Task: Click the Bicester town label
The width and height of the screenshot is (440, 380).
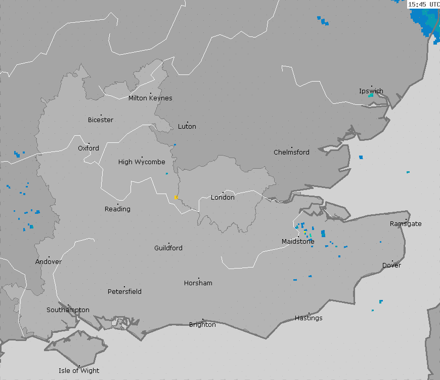Action: pos(101,120)
